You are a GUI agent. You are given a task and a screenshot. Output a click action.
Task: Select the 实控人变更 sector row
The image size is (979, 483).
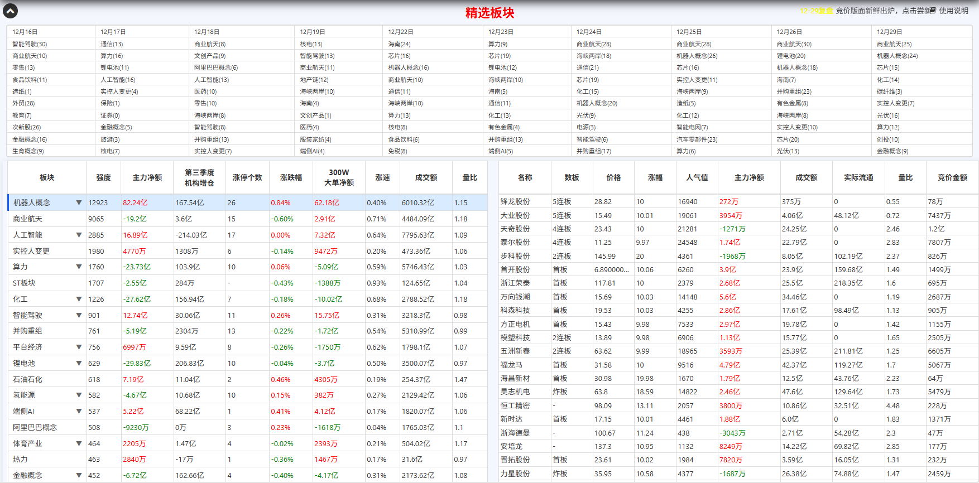247,252
